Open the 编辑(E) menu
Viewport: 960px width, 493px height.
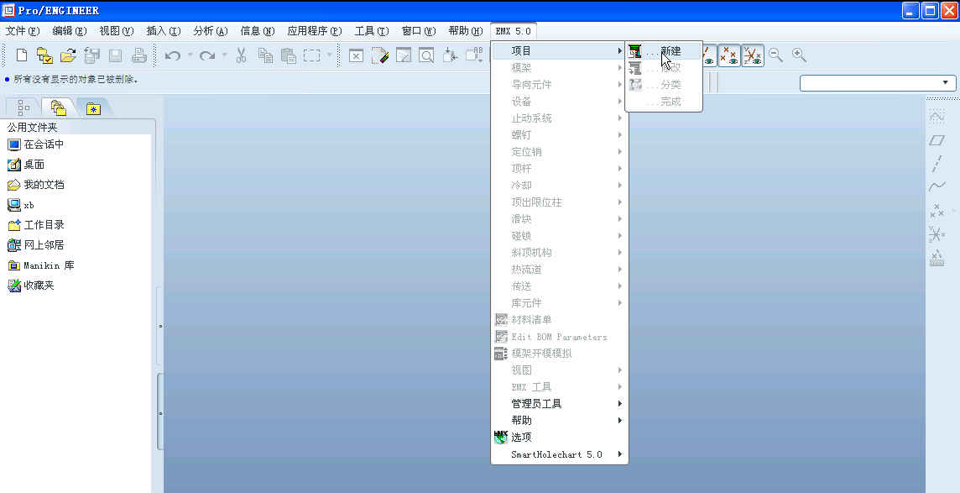pyautogui.click(x=70, y=30)
